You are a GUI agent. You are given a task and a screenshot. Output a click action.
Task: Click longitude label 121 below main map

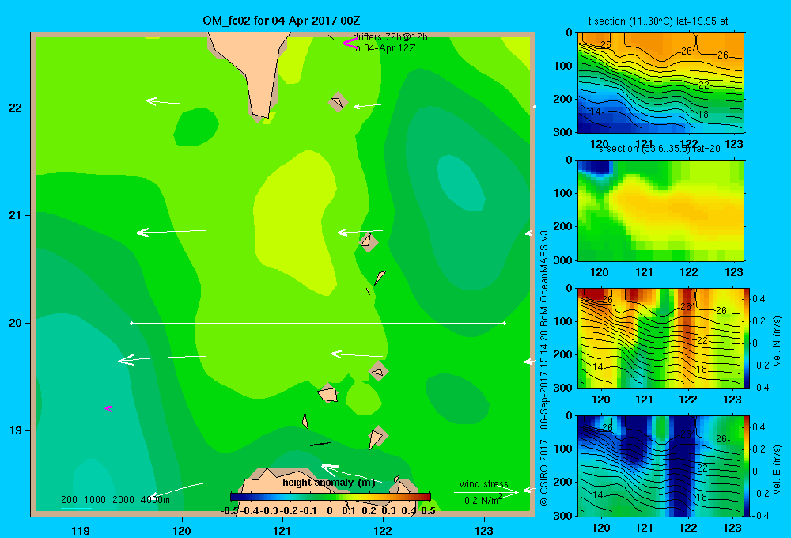pyautogui.click(x=282, y=530)
